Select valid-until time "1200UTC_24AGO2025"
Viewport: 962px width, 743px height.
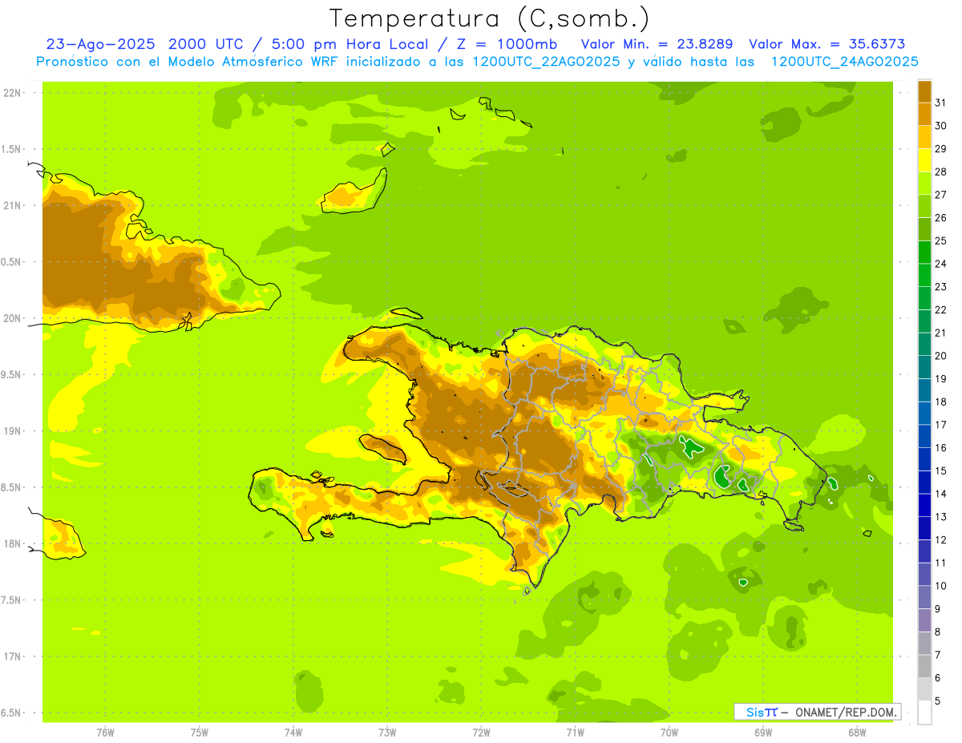(x=844, y=62)
